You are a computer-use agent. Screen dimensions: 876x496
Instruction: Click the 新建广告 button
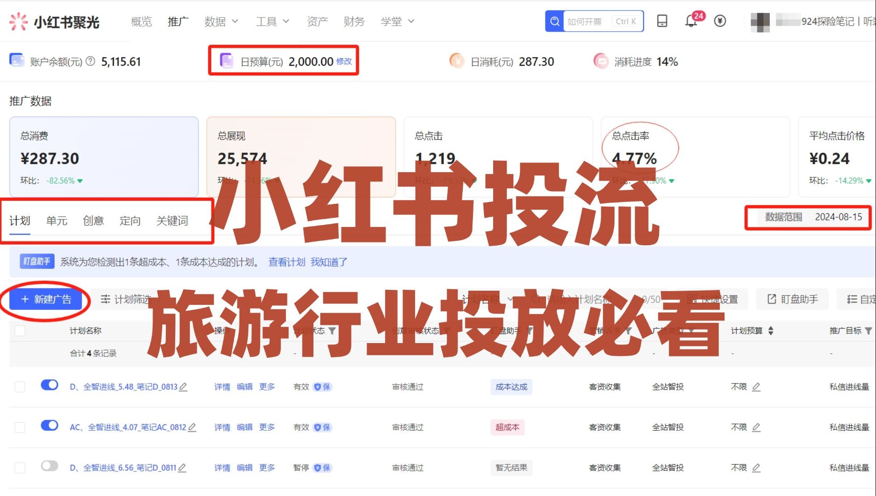[46, 299]
